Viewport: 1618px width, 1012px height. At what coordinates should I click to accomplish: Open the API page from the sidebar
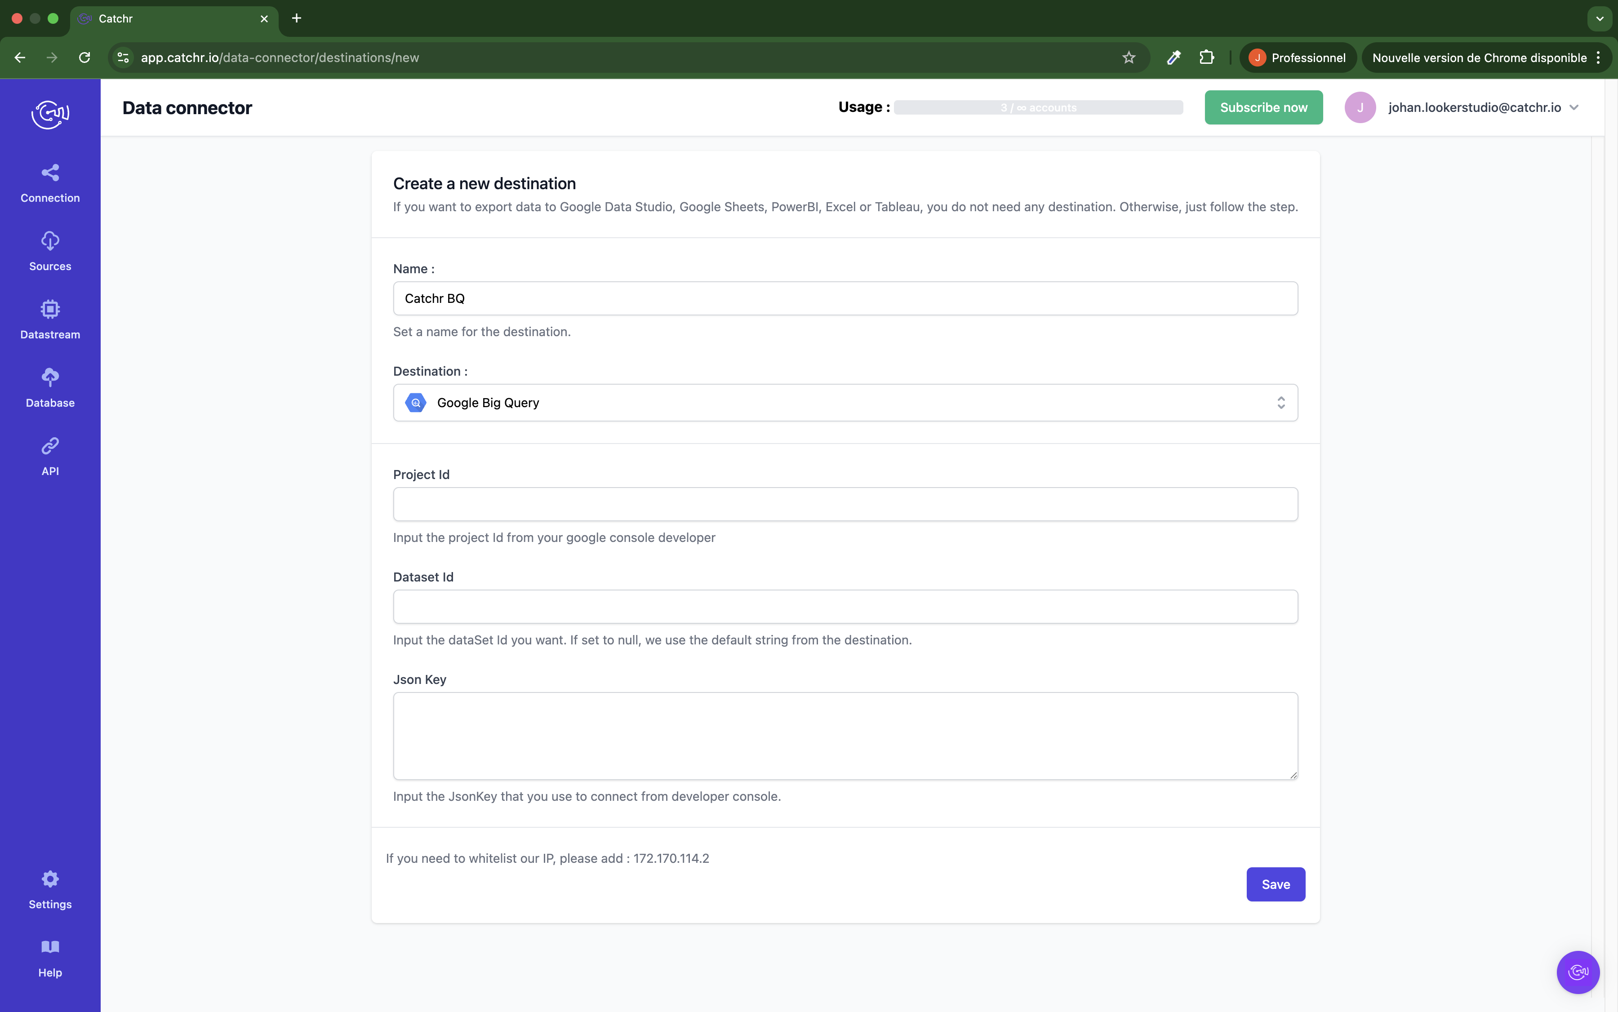[x=50, y=457]
